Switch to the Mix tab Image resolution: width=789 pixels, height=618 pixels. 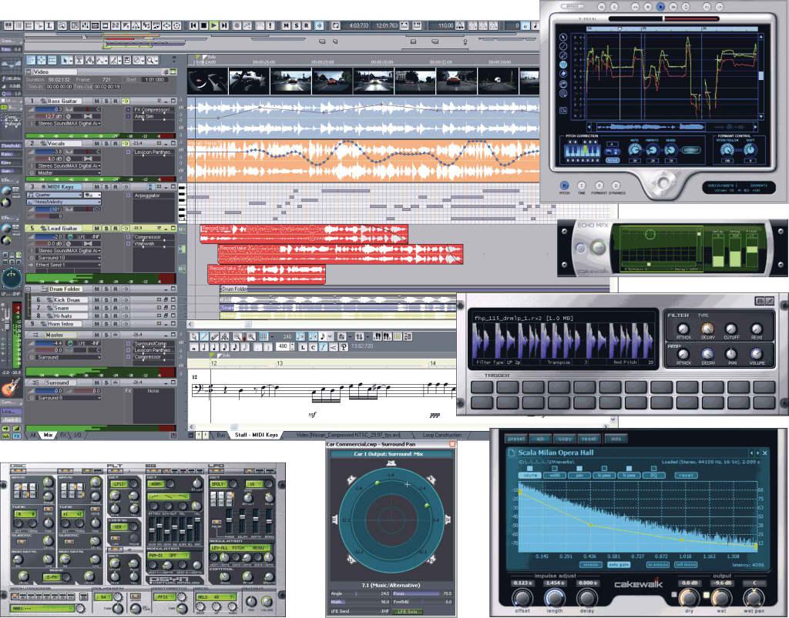pyautogui.click(x=48, y=435)
